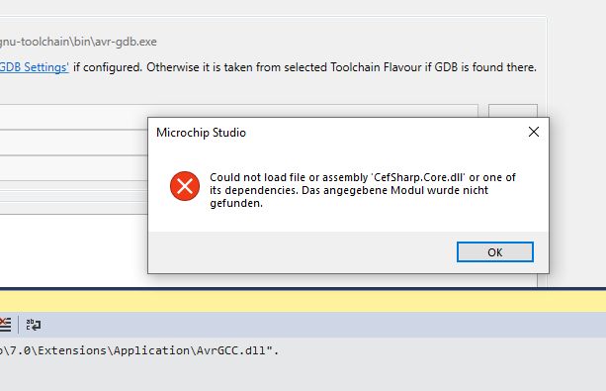Click OK to dismiss the error
Viewport: 606px width, 391px height.
(x=494, y=252)
